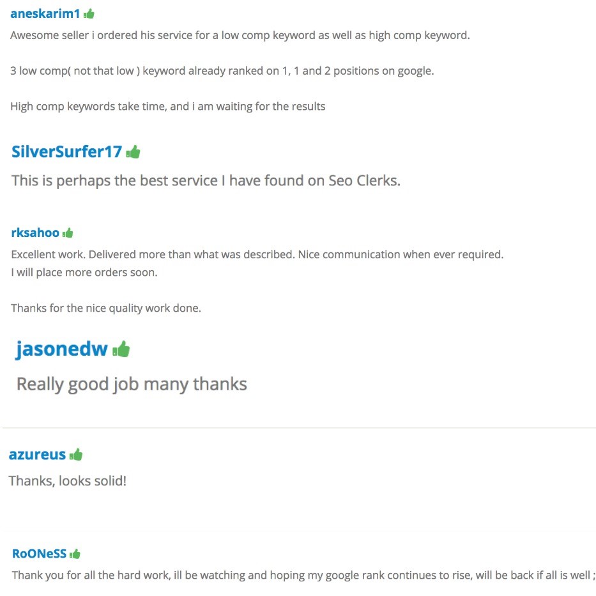The image size is (596, 596).
Task: View RoONeSS's user profile
Action: coord(39,553)
